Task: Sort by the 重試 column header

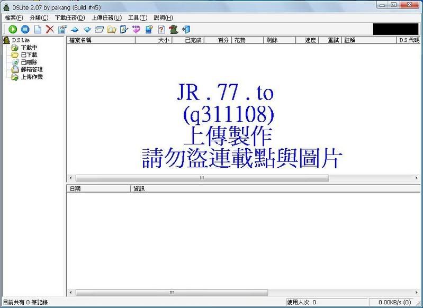Action: click(330, 40)
